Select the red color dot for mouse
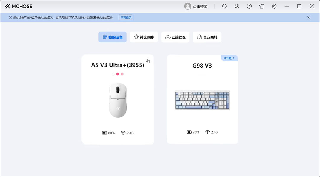 pos(118,74)
